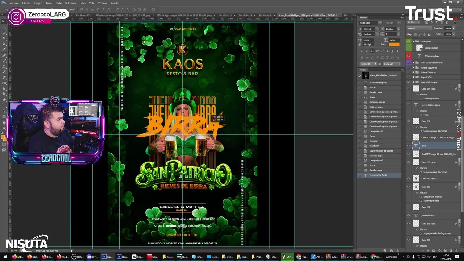Show the VIP & Estacionamiento group
Viewport: 464px width, 261px height.
pos(409,63)
